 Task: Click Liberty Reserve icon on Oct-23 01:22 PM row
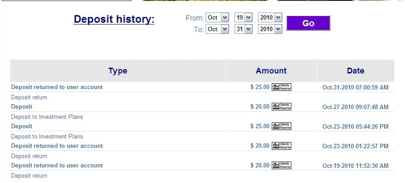[281, 146]
